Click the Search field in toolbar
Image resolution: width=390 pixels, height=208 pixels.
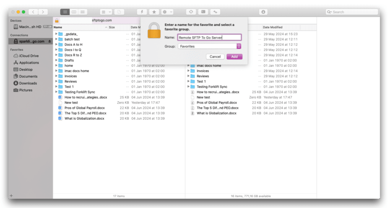352,12
